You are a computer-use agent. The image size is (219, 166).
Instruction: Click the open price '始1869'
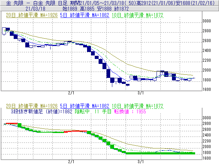click(70, 9)
